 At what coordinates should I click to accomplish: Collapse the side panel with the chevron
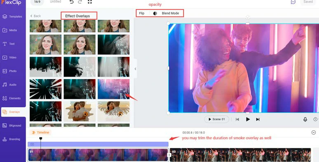pos(135,69)
